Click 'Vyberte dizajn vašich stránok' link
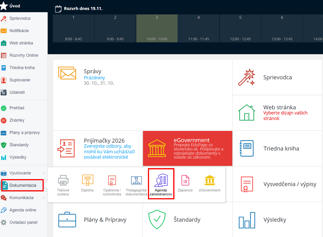Viewport: 323px width, 237px height. (x=285, y=115)
